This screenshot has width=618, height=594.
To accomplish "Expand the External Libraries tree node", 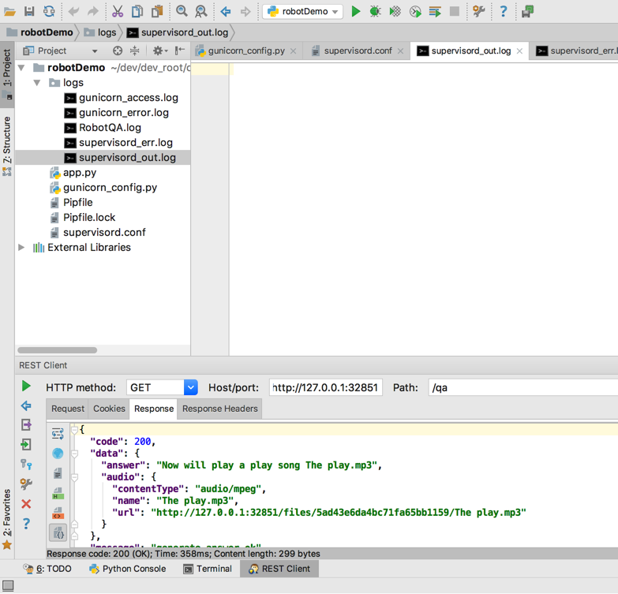I will pos(21,248).
